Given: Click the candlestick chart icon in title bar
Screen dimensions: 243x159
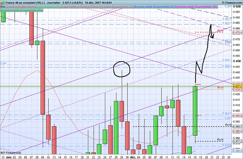Looking at the screenshot, I should point(3,3).
